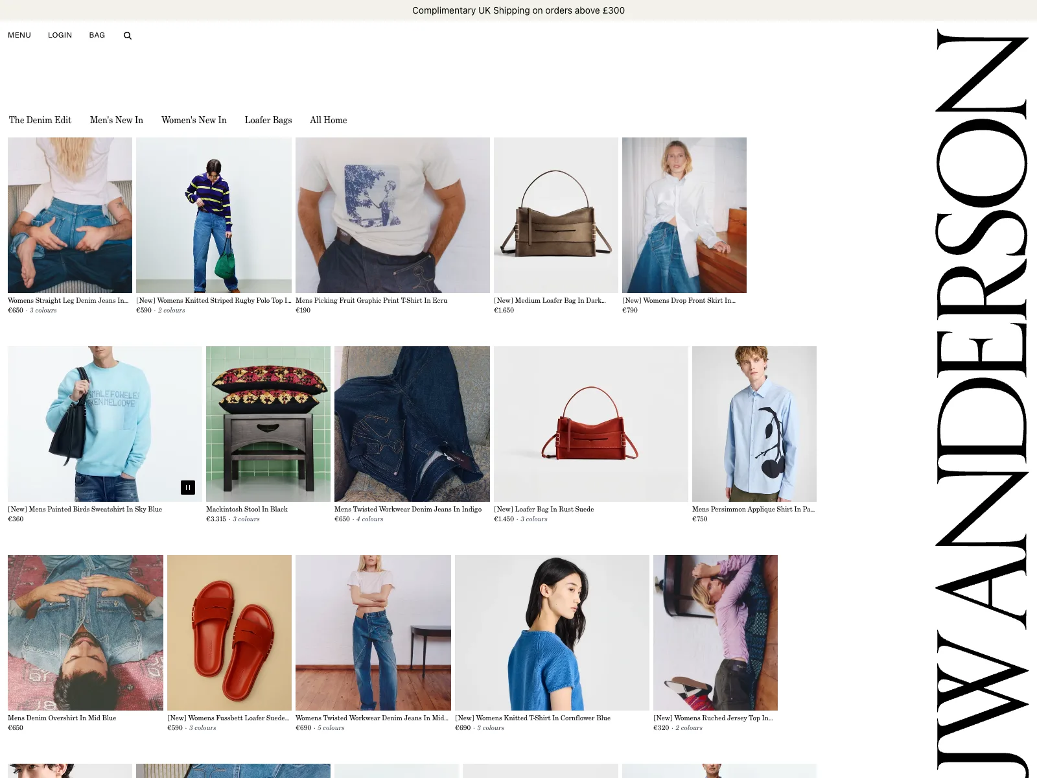Open Loafer Bag in Rust Suede image
This screenshot has width=1037, height=778.
pyautogui.click(x=591, y=424)
